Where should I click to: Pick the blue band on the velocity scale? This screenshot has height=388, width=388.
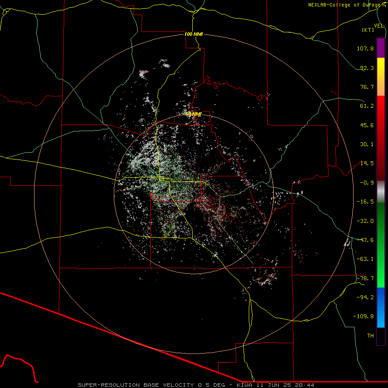(381, 307)
